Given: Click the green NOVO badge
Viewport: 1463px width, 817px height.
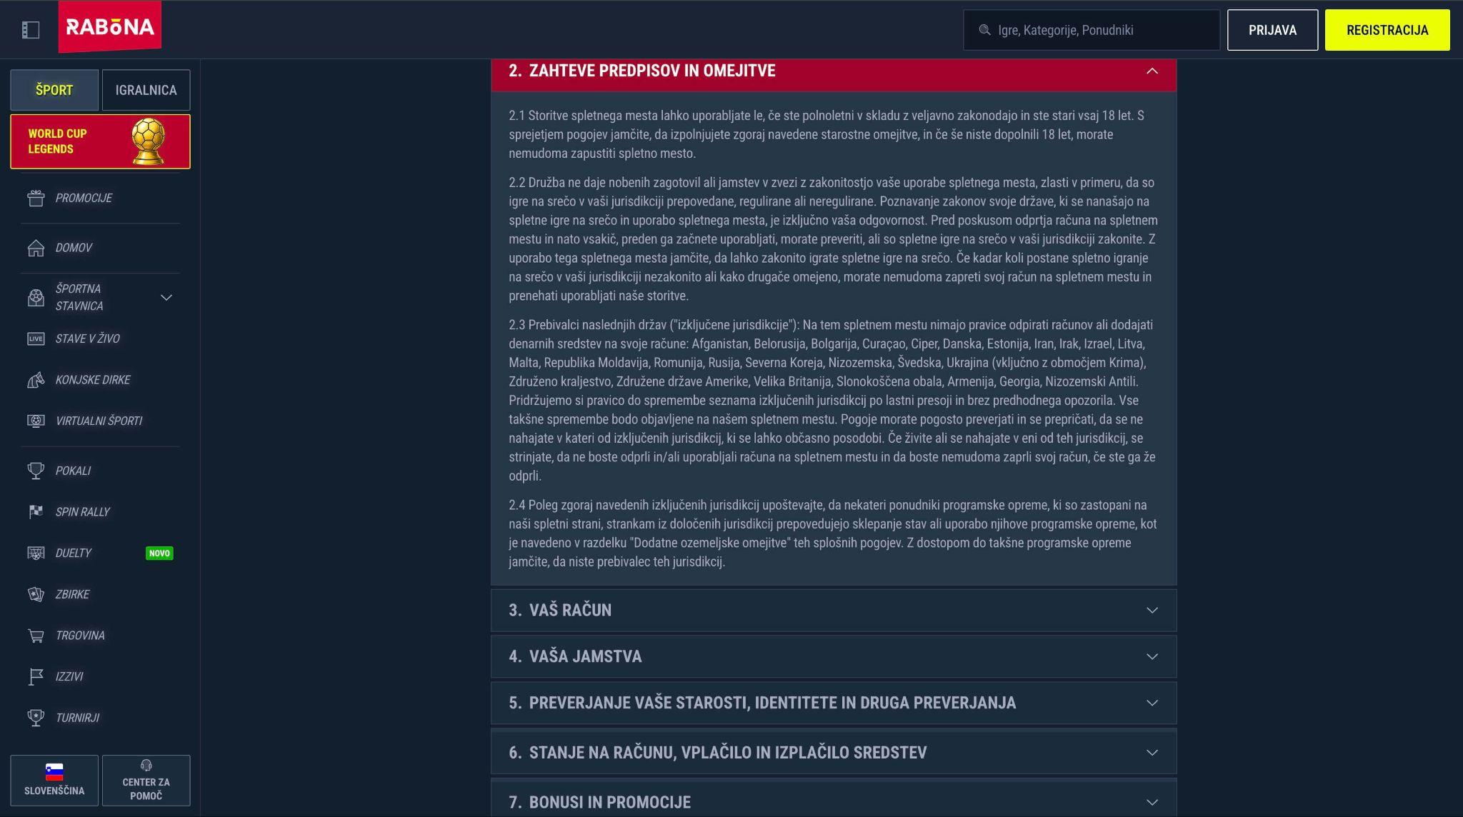Looking at the screenshot, I should (159, 553).
